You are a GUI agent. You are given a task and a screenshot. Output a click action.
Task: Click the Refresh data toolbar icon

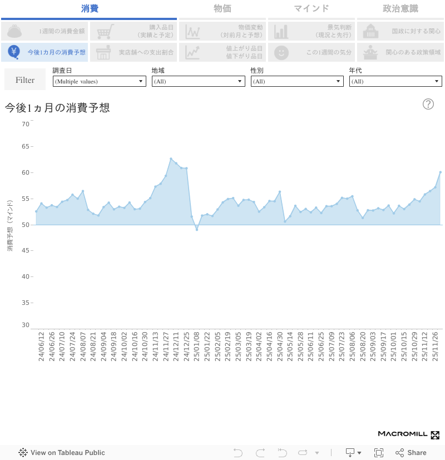303,453
